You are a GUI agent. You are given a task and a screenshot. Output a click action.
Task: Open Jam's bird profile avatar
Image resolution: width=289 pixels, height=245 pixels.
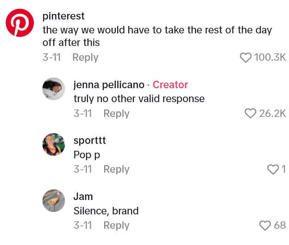pos(53,200)
